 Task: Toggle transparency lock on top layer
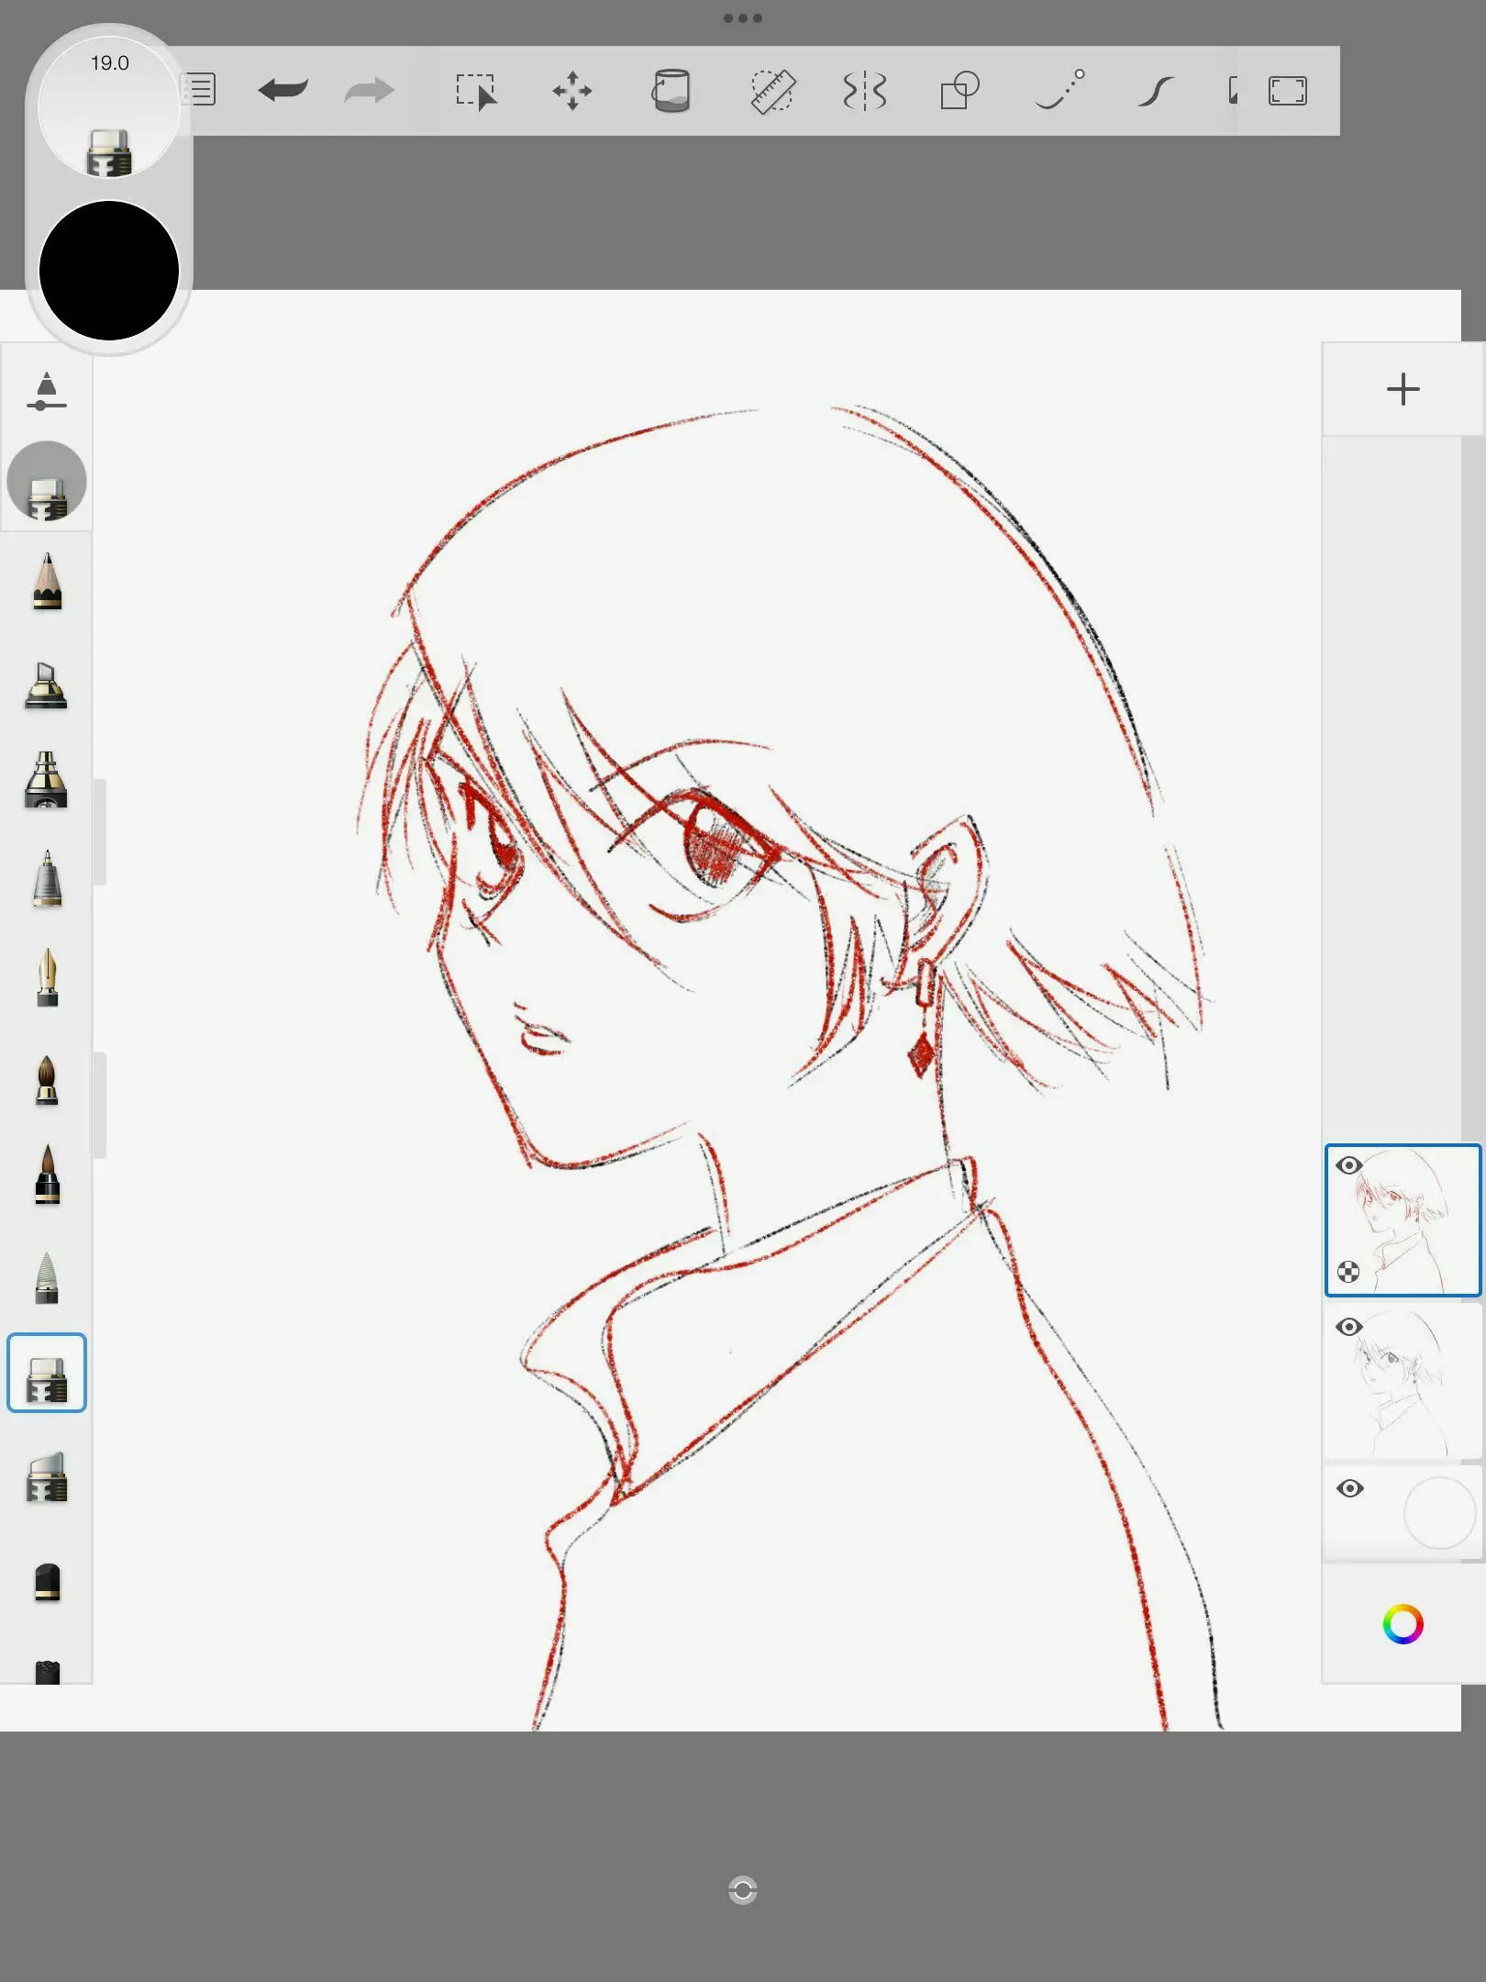(1348, 1272)
